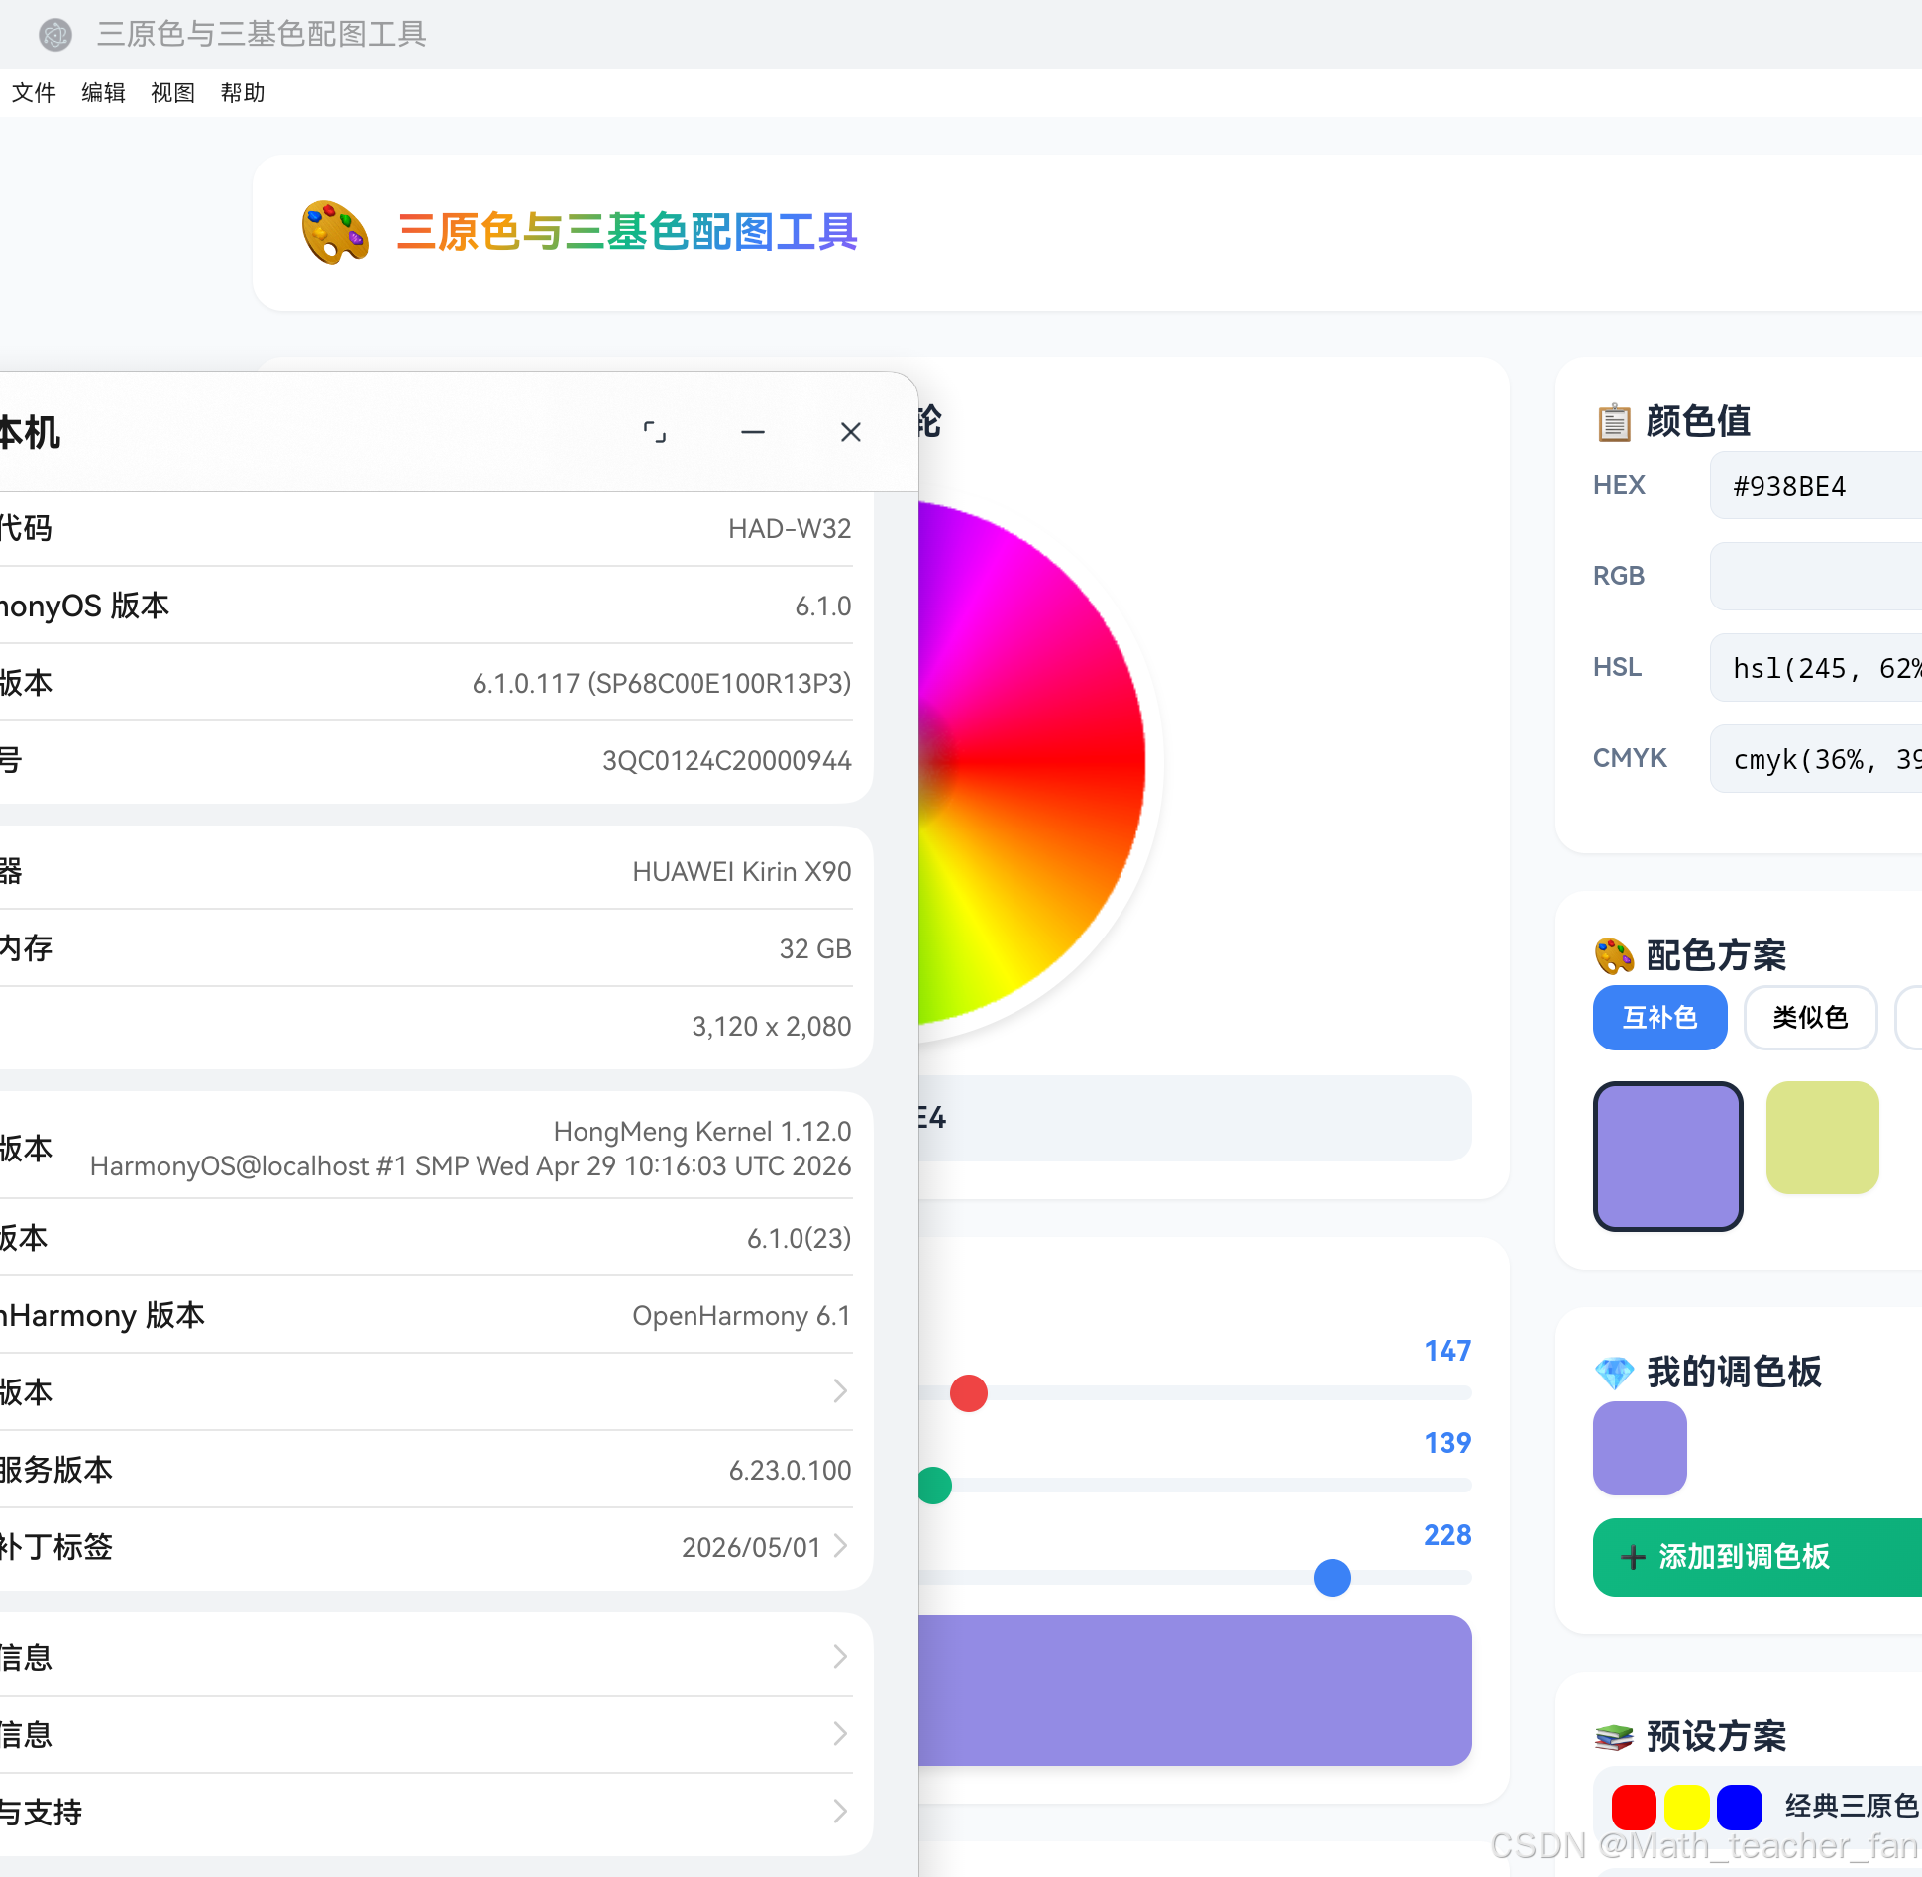This screenshot has height=1877, width=1922.
Task: Click the 6.23.0.100 service version value
Action: tap(791, 1471)
